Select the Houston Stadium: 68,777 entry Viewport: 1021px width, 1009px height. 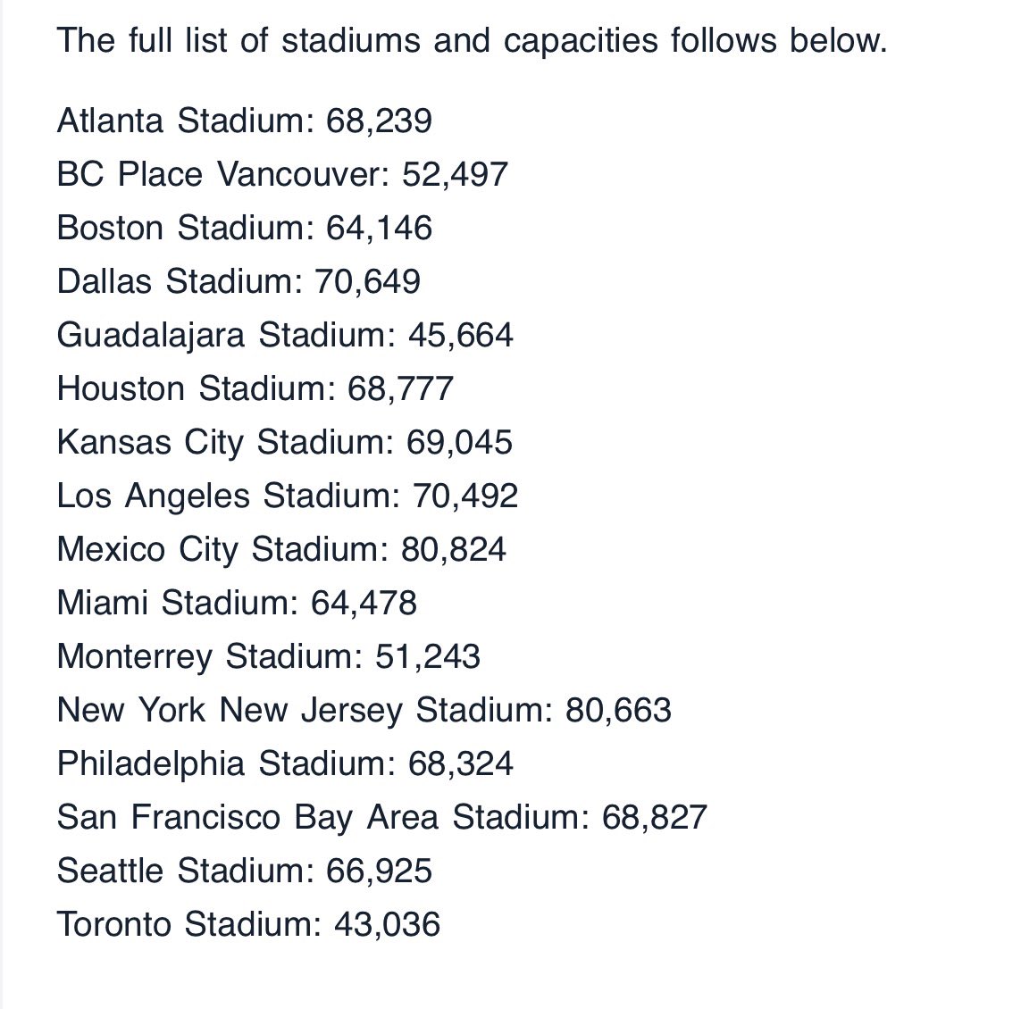pos(255,388)
